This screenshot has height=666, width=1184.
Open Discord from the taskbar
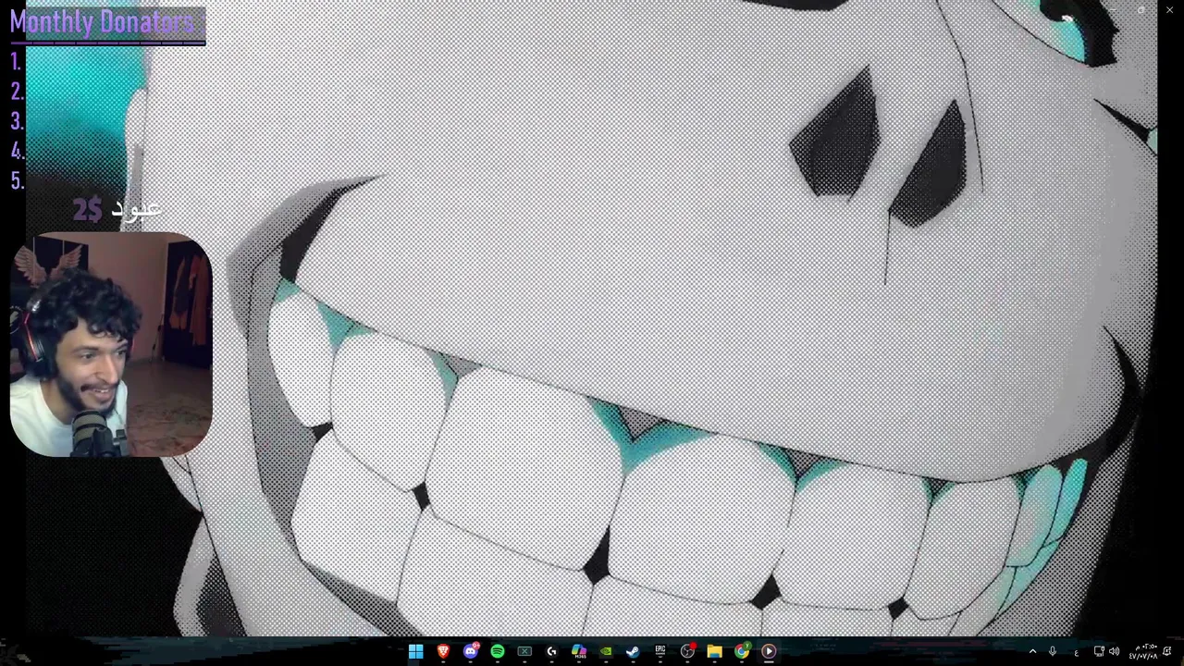pyautogui.click(x=471, y=651)
